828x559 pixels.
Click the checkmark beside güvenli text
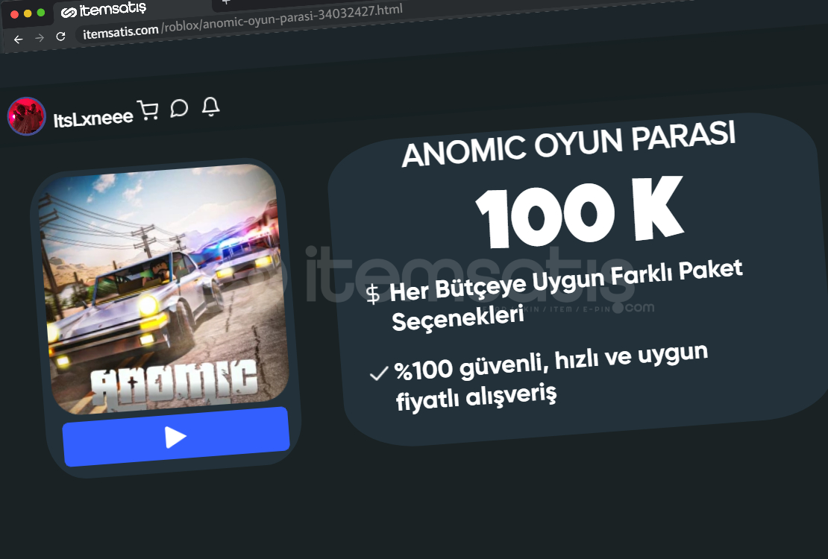(x=377, y=374)
